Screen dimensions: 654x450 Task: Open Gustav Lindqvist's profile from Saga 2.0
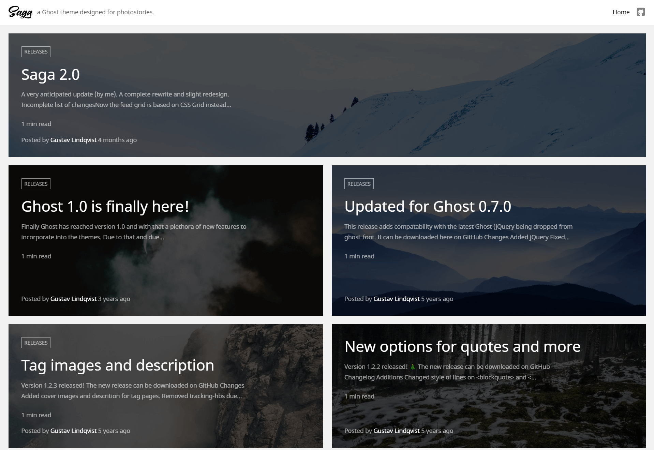click(x=73, y=140)
